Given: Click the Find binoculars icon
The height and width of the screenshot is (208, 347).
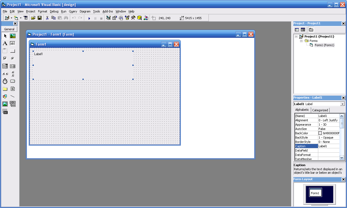Looking at the screenshot, I should (x=66, y=18).
